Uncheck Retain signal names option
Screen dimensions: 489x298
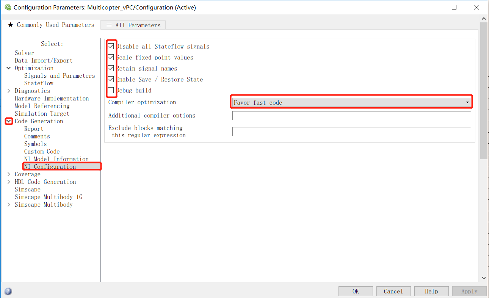coord(111,68)
